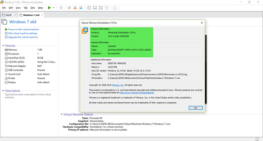This screenshot has width=263, height=141.
Task: Click the VMware logo in About dialog
Action: pos(85,31)
